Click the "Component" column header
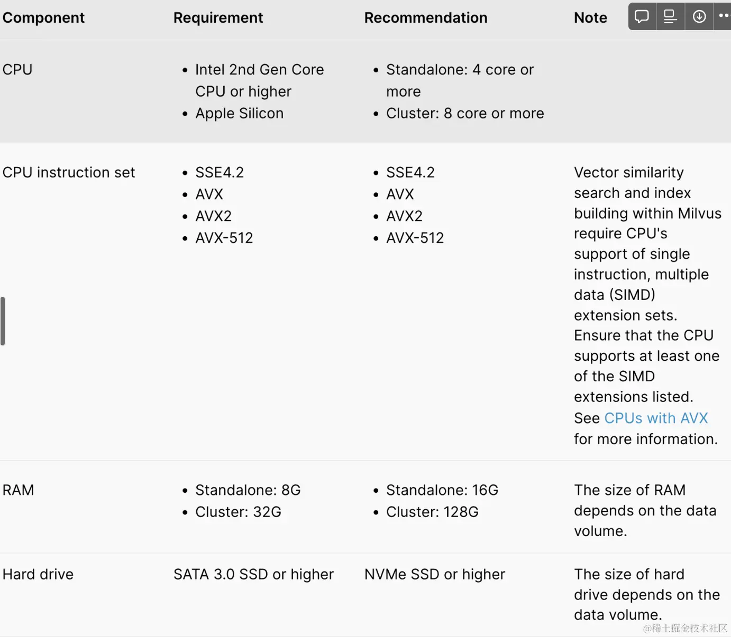The width and height of the screenshot is (731, 637). pyautogui.click(x=43, y=17)
